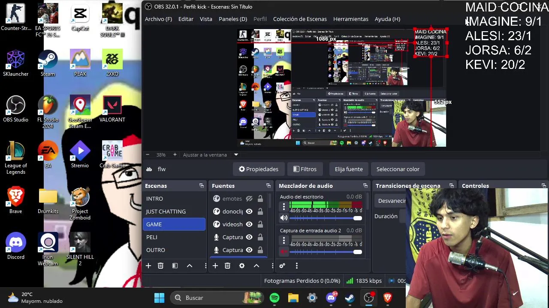Open Brave browser from the taskbar
Viewport: 549px width, 308px height.
coord(388,298)
